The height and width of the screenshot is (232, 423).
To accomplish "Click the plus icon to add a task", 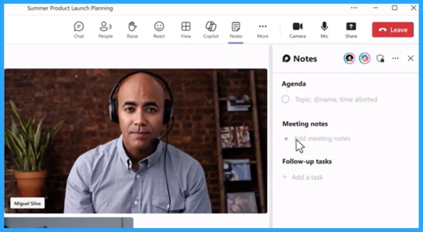I will [285, 177].
